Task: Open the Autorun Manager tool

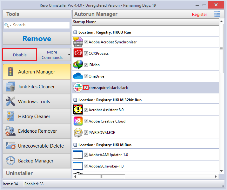Action: pyautogui.click(x=37, y=72)
